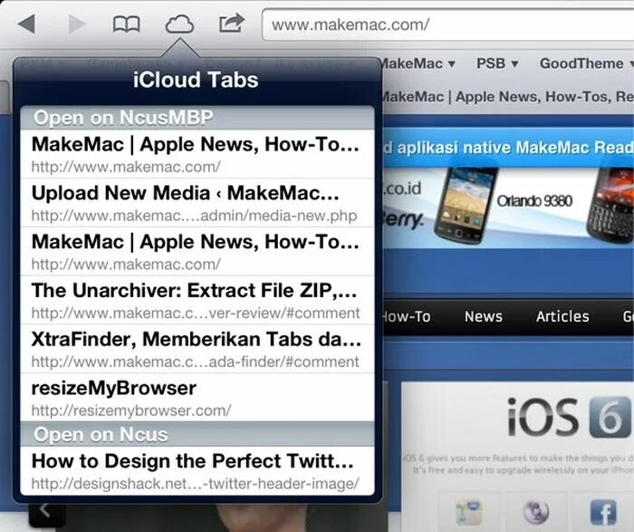Image resolution: width=634 pixels, height=532 pixels.
Task: Expand the GoodTheme bookmarks dropdown
Action: [586, 63]
